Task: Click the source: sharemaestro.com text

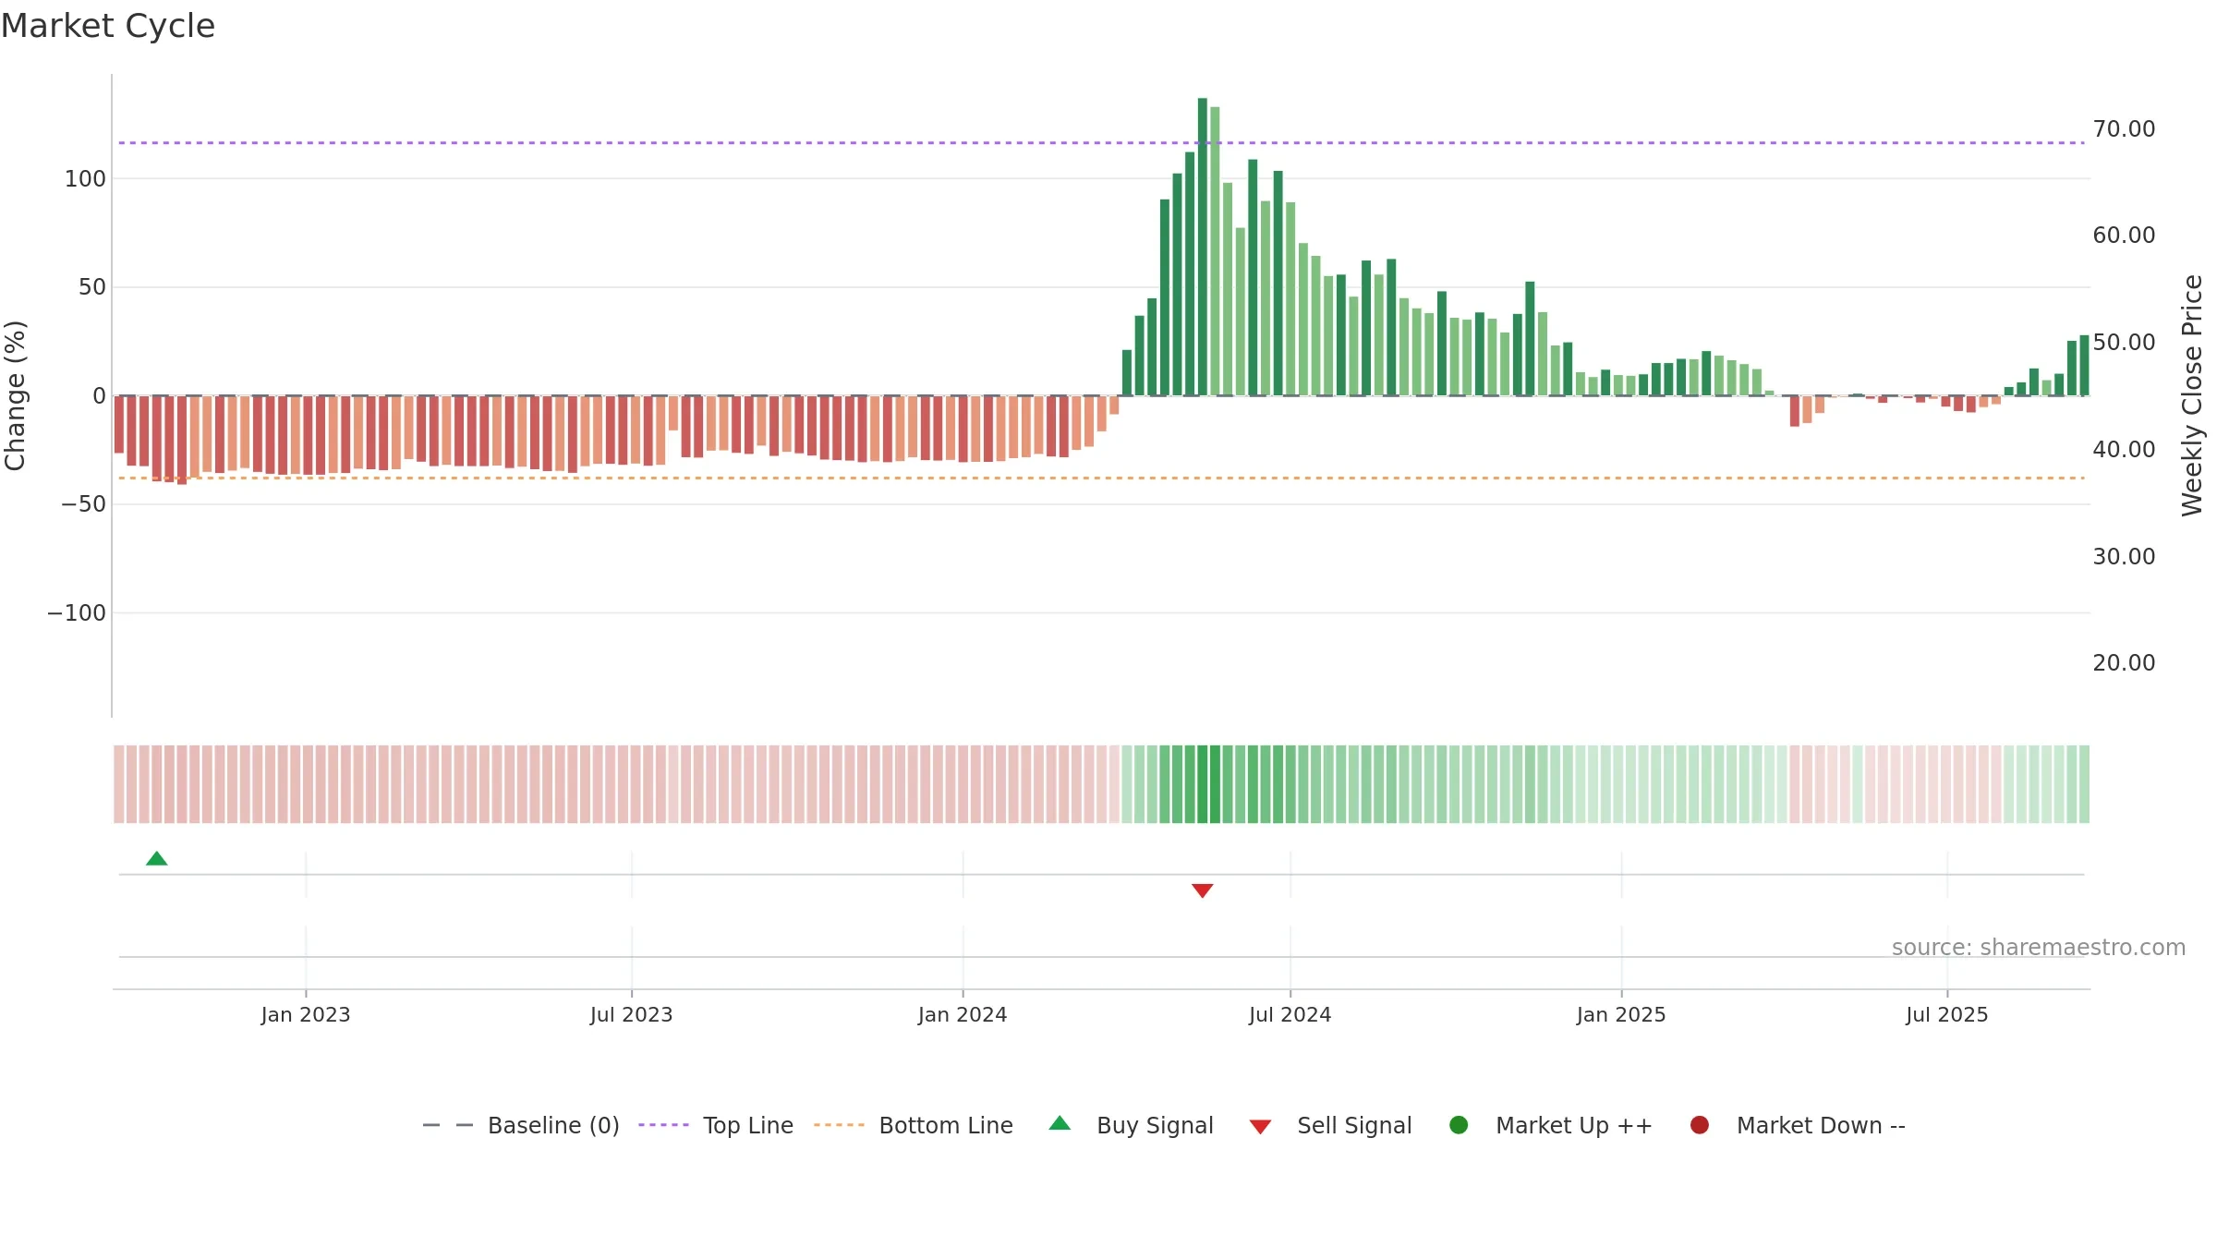Action: pyautogui.click(x=2039, y=948)
